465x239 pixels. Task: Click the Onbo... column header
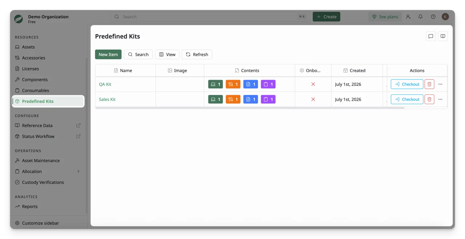(x=313, y=70)
